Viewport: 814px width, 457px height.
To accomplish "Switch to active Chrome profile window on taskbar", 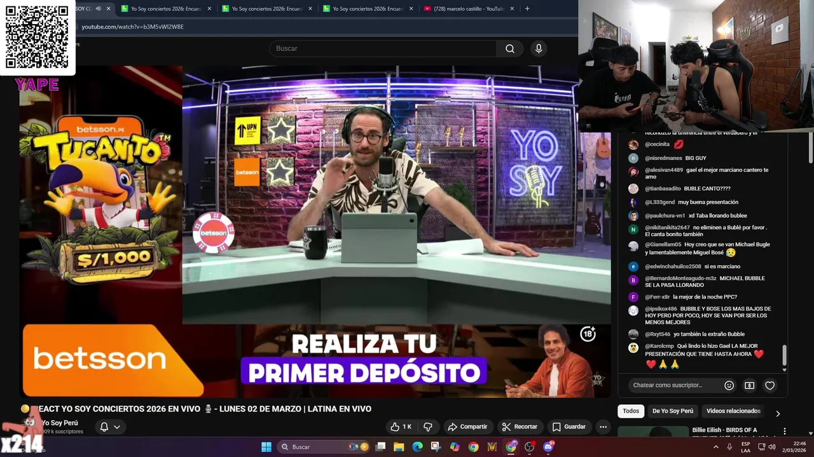I will 511,447.
